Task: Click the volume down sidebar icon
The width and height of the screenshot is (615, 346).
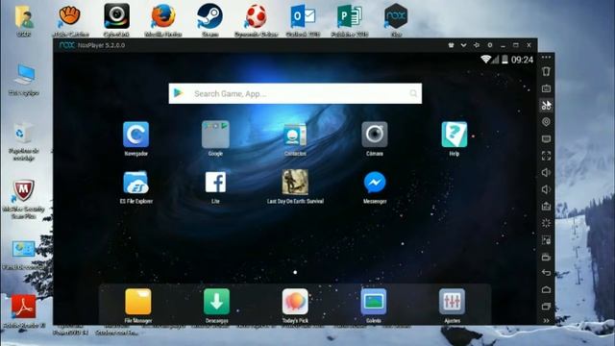Action: click(x=546, y=189)
